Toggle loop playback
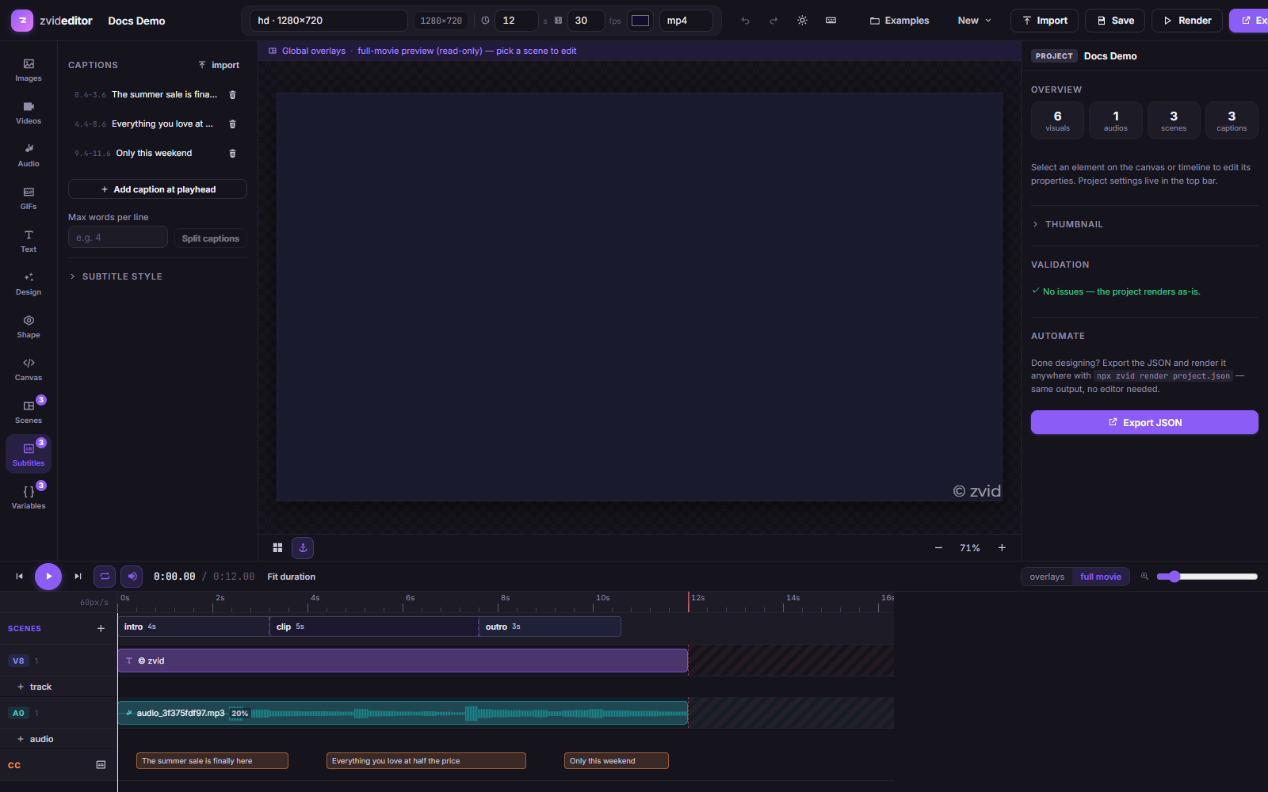Screen dimensions: 1268x792 tap(105, 577)
